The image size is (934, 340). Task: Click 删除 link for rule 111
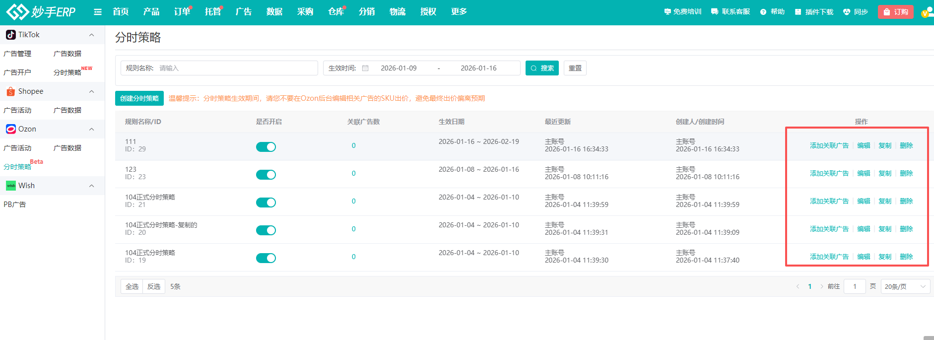[x=906, y=145]
